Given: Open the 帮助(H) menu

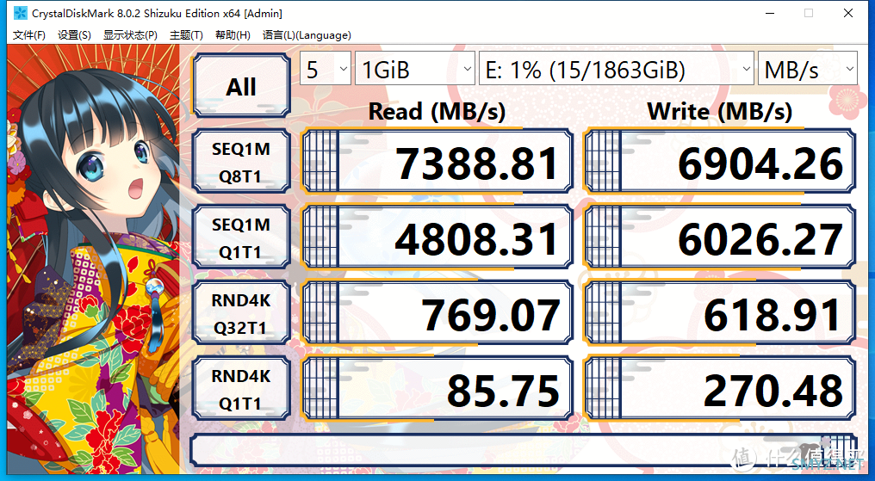Looking at the screenshot, I should pyautogui.click(x=233, y=35).
